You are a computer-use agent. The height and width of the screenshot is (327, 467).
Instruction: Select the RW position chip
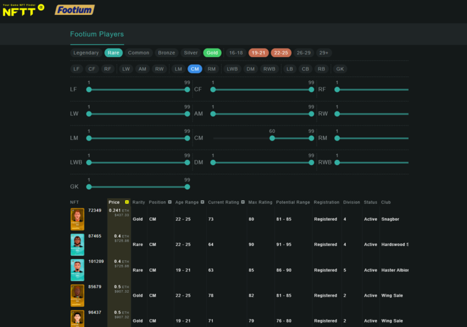tap(160, 69)
